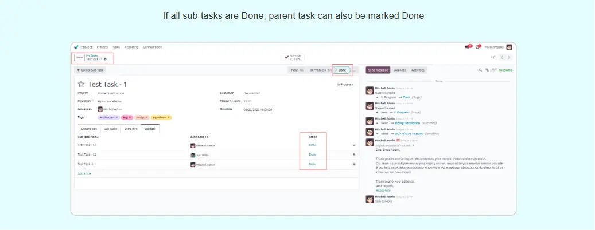Image resolution: width=595 pixels, height=230 pixels.
Task: Click the gear icon beside Test Task - 1
Action: click(x=105, y=59)
